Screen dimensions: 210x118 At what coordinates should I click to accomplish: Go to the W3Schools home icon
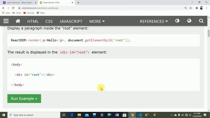click(18, 21)
